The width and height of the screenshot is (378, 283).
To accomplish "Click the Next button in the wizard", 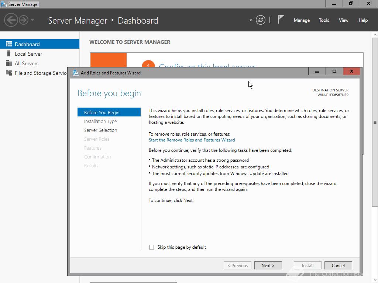I will 268,265.
